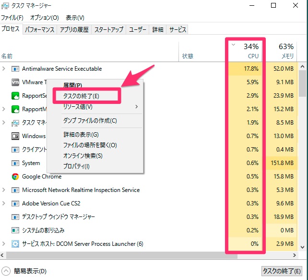Viewport: 308px width, 280px height.
Task: Switch to the パフォーマンス tab
Action: click(40, 29)
